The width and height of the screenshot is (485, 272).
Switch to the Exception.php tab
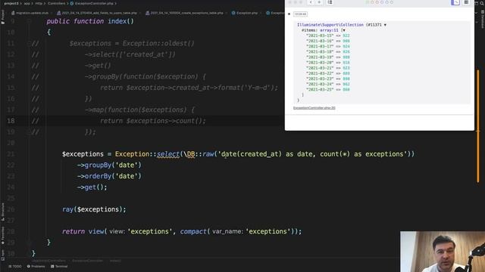[x=245, y=13]
